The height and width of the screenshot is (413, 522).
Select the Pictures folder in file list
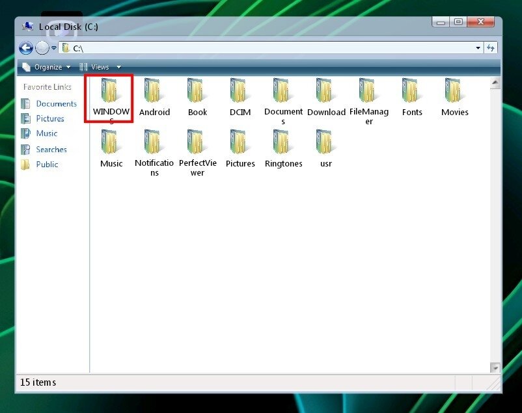coord(240,149)
